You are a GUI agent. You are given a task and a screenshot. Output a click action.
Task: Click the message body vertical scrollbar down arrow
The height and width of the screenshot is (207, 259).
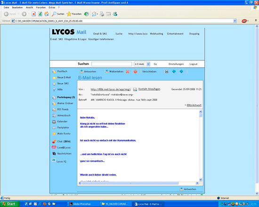[201, 180]
